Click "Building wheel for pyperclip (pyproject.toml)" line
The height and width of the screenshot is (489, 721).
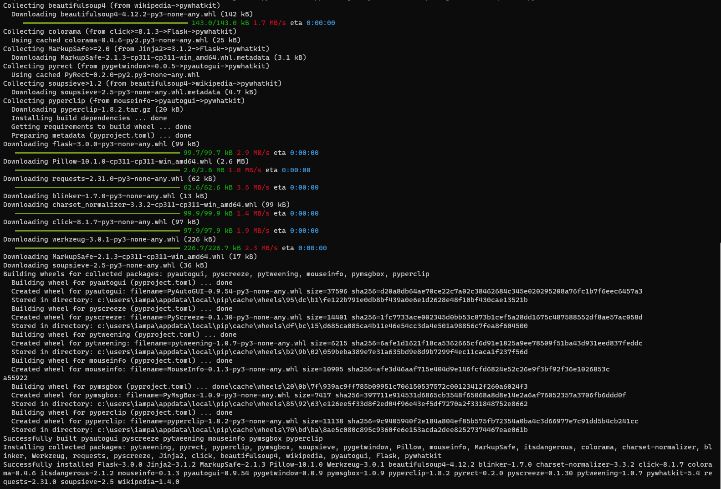[x=122, y=412]
